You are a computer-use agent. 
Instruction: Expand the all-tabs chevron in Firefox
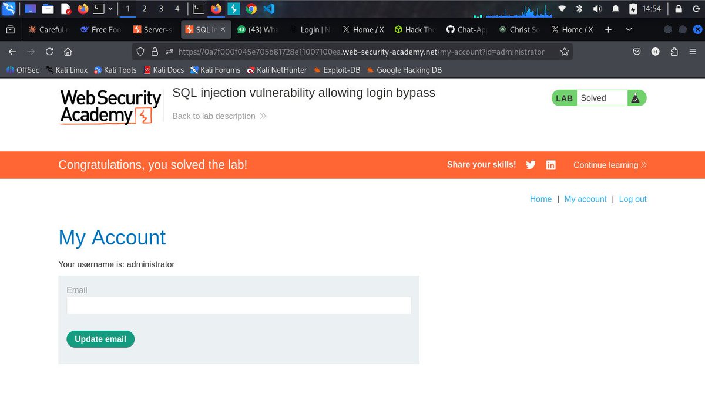click(629, 29)
